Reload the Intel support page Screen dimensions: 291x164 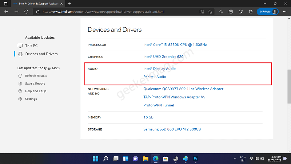click(26, 12)
